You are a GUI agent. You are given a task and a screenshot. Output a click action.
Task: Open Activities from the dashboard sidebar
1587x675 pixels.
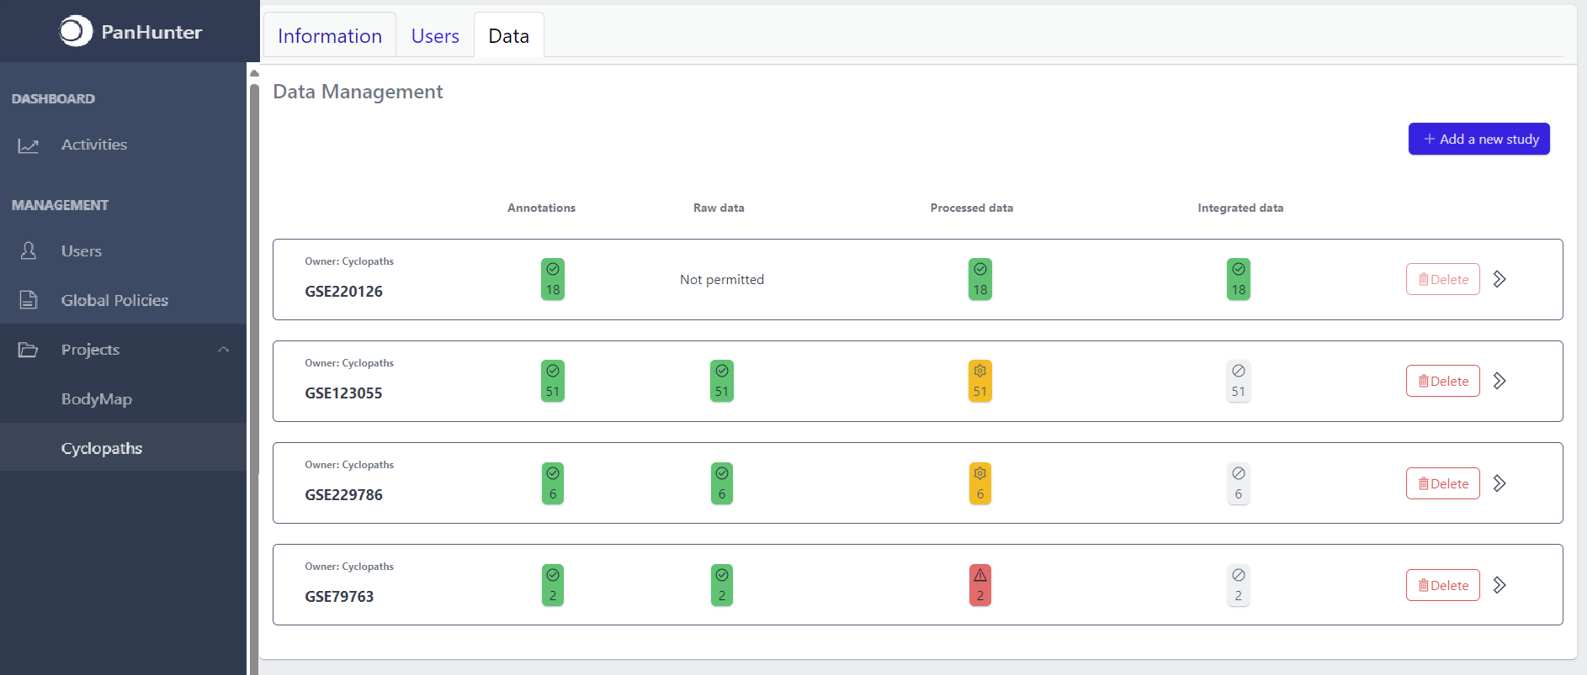(93, 145)
